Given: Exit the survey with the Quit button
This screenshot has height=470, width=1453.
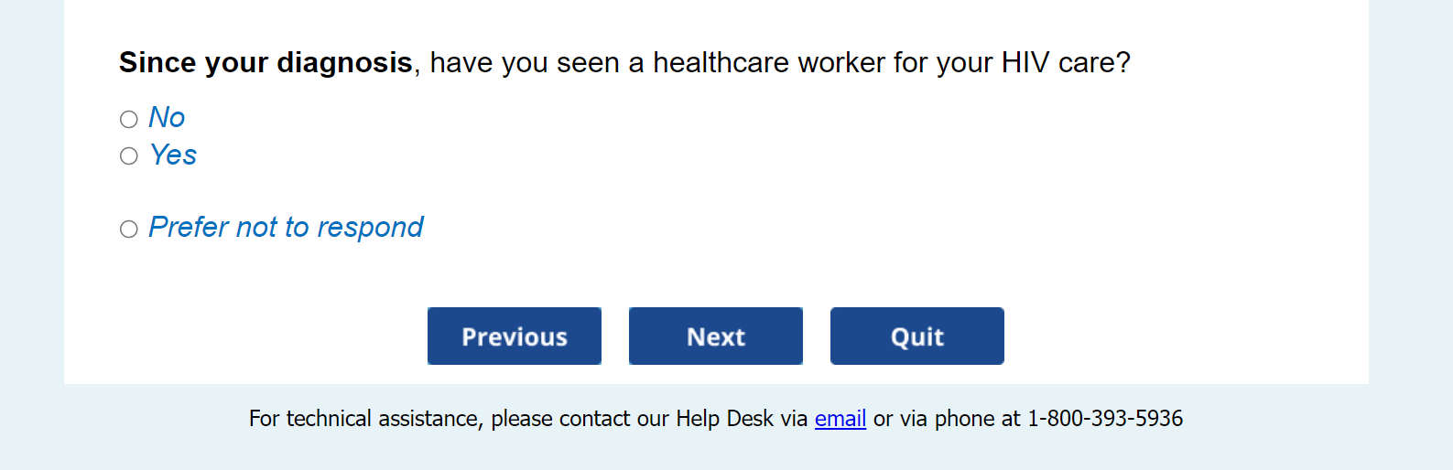Looking at the screenshot, I should tap(916, 336).
